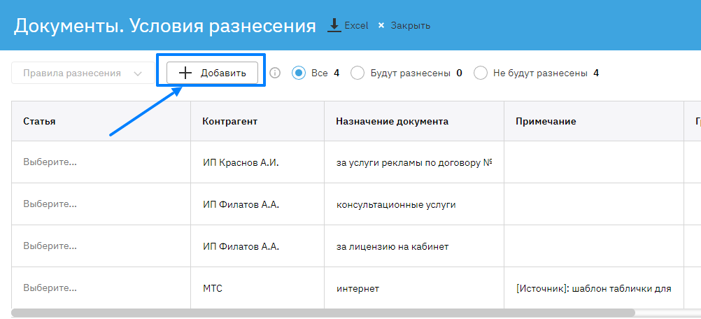Viewport: 701px width, 319px height.
Task: Select Не будут разнесены radio option
Action: (x=481, y=73)
